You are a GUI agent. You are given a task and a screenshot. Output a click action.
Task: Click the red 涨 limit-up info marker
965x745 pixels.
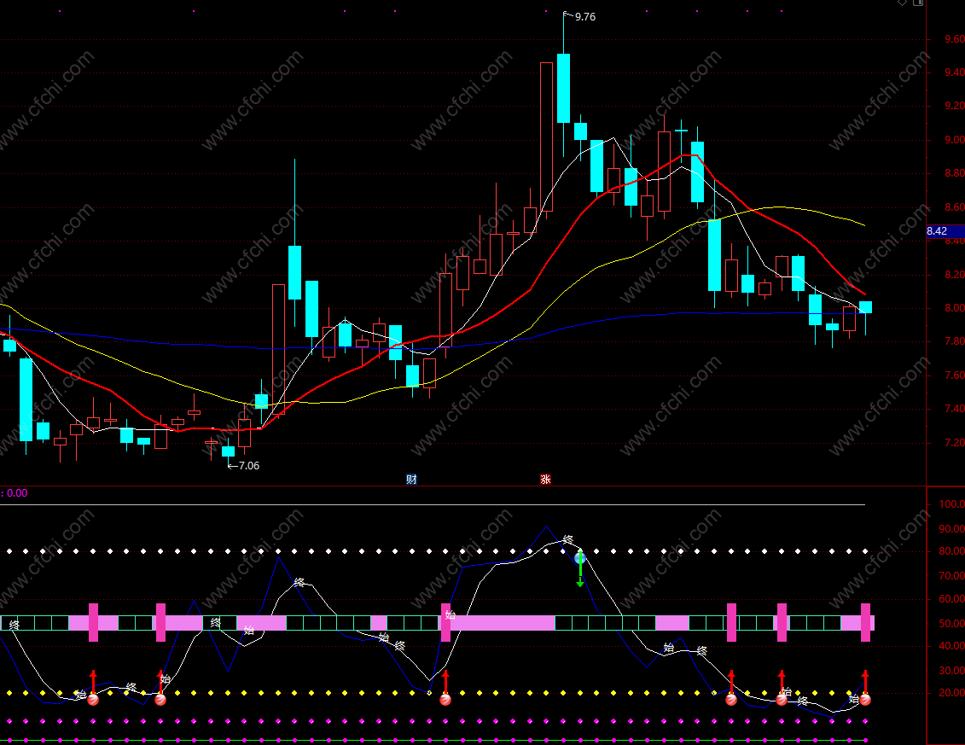coord(545,479)
